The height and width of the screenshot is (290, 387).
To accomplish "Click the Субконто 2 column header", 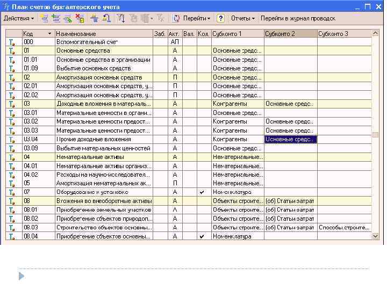I will (x=290, y=33).
